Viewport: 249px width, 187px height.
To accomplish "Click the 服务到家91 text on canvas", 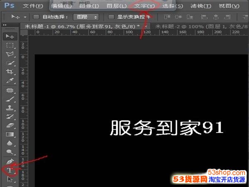I will (167, 128).
